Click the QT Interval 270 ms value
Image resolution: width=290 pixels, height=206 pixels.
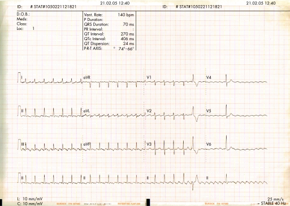click(x=127, y=34)
